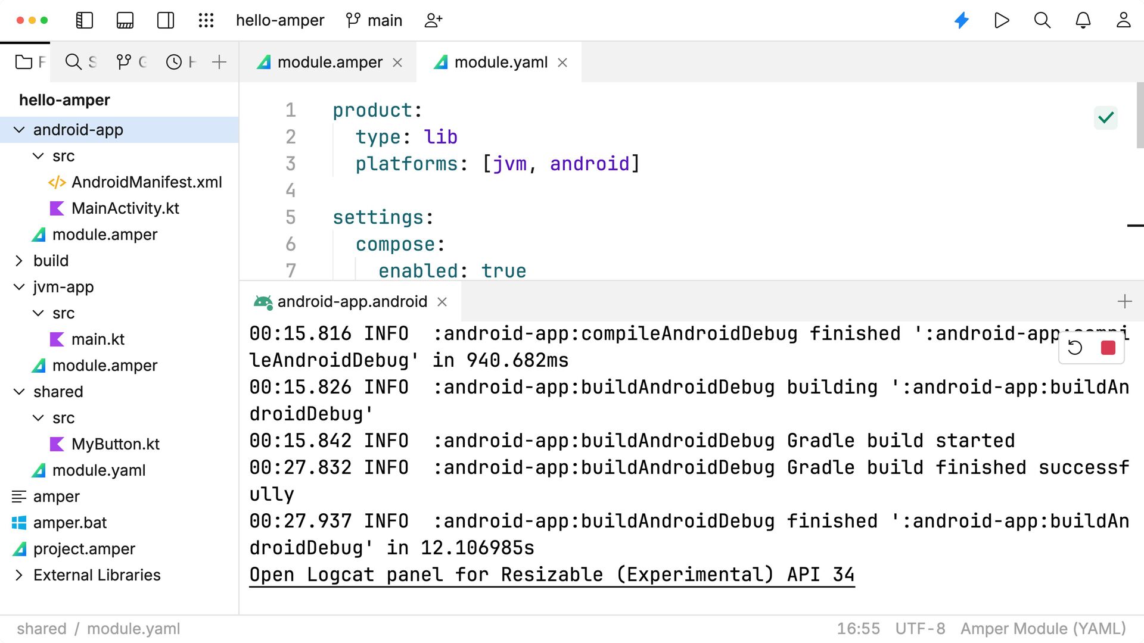Click module.yaml in the breadcrumb
The image size is (1144, 643).
point(133,629)
